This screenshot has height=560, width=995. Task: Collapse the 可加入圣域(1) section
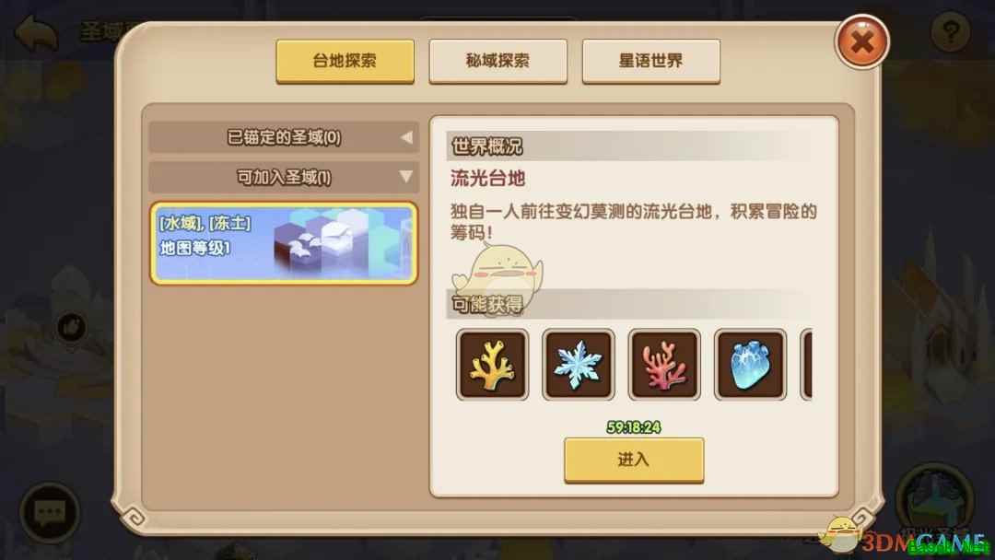[x=284, y=177]
